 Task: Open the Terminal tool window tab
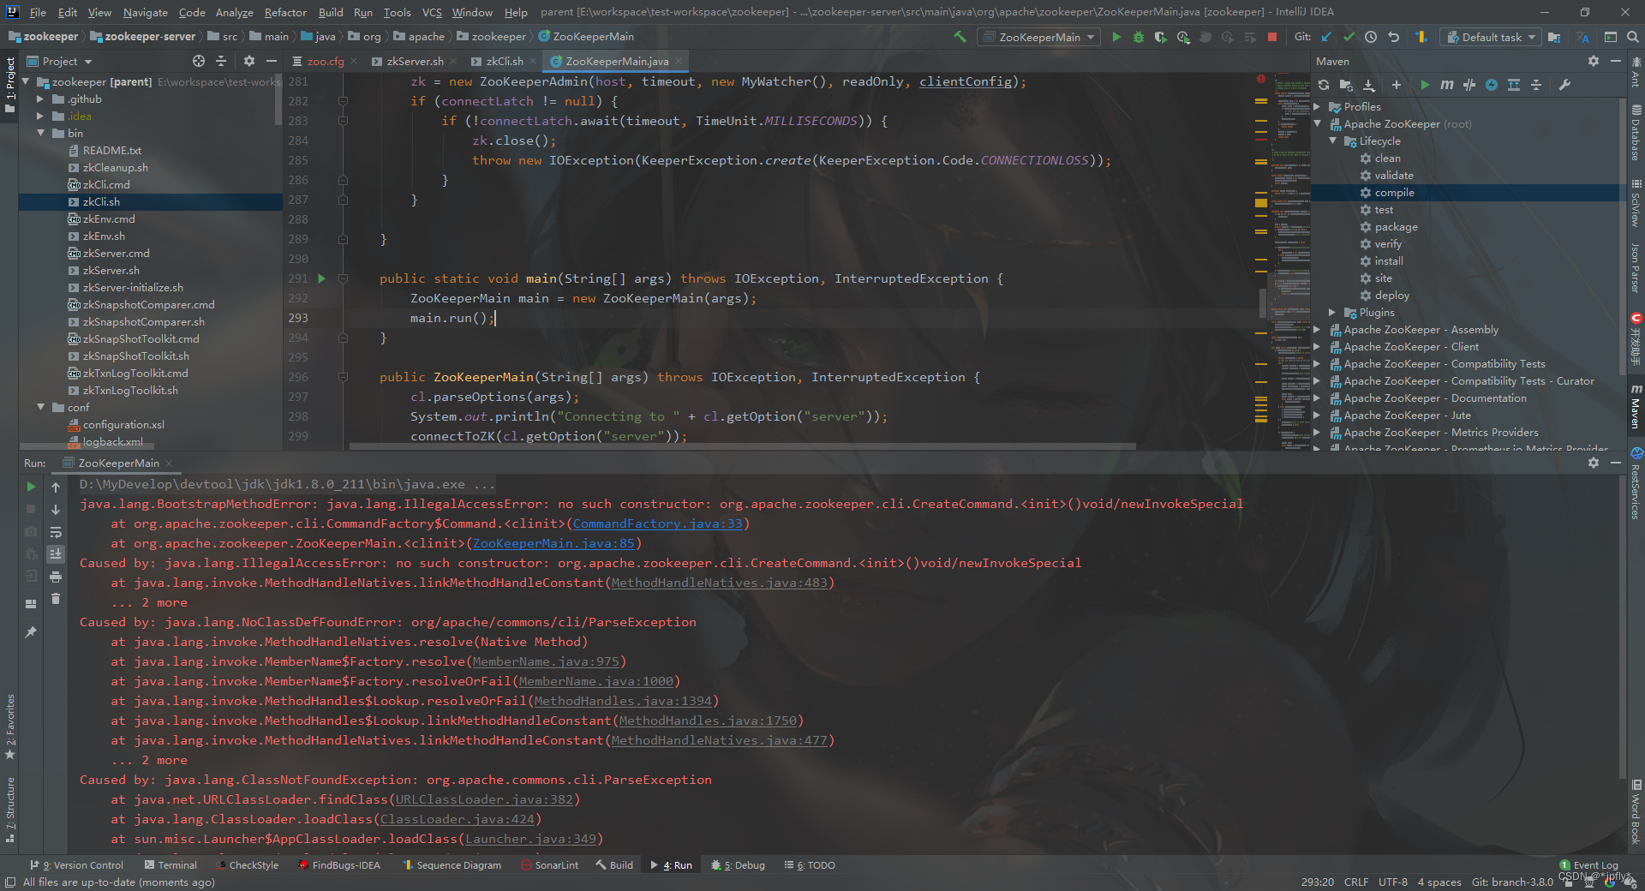pos(170,865)
